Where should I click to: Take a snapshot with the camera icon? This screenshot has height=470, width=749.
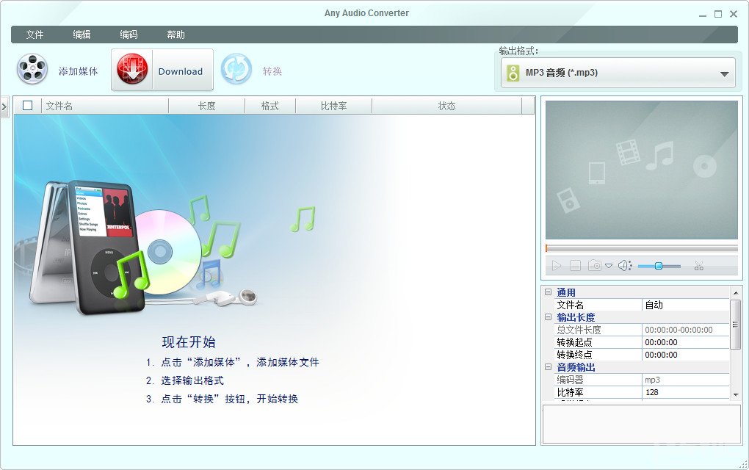[595, 265]
